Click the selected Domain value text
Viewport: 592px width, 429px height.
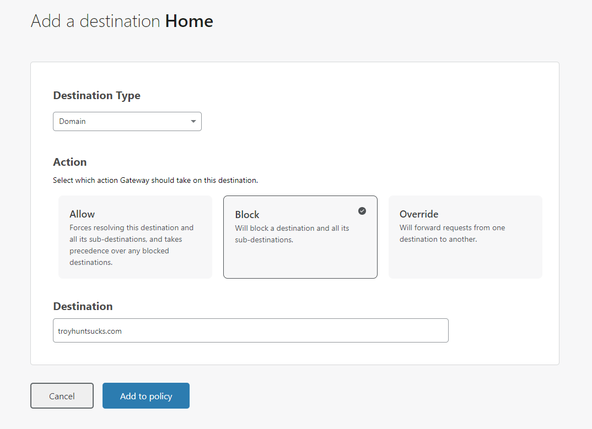[73, 122]
